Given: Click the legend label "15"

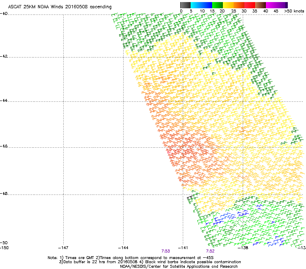Looking at the screenshot, I should tap(212, 11).
